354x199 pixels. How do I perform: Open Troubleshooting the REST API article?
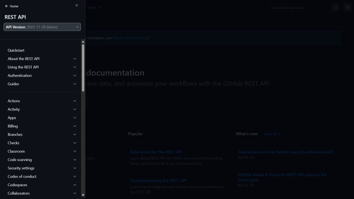pos(158,180)
